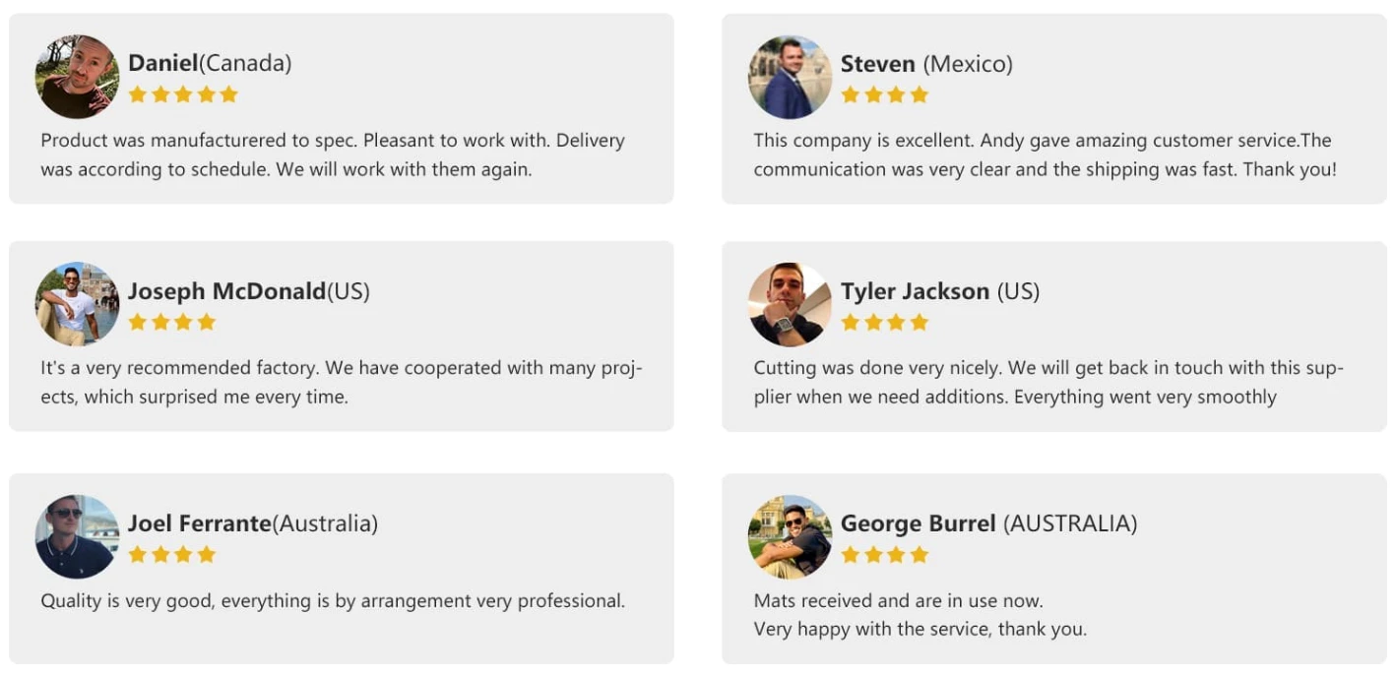The image size is (1396, 675).
Task: Click the star rating under Steven
Action: (885, 94)
